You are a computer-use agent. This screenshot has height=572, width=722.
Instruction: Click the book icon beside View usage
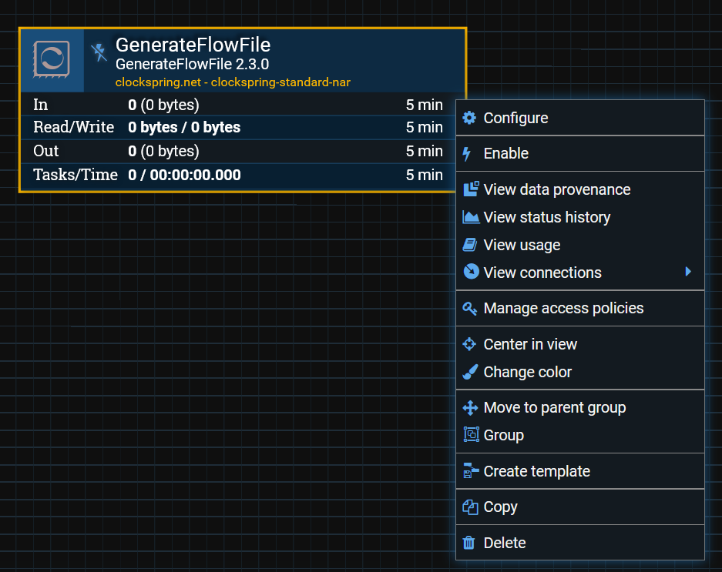click(470, 245)
